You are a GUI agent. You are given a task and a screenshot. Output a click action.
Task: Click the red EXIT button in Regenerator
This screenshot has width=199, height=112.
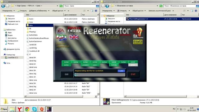[133, 74]
